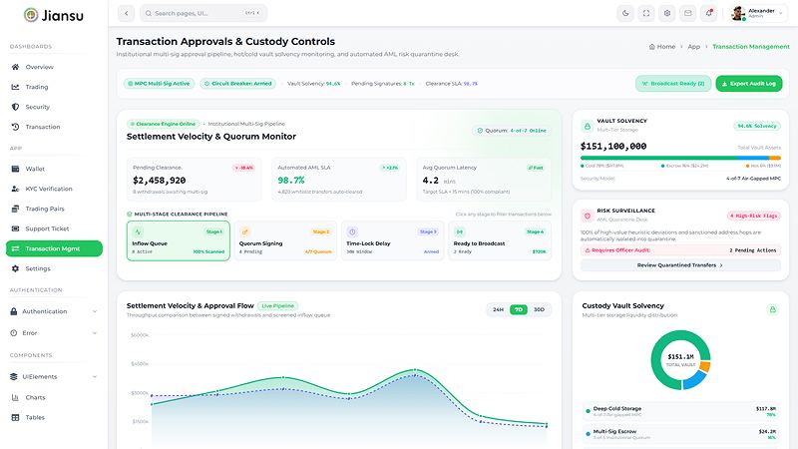Open sidebar Settings menu item
798x449 pixels.
(x=54, y=268)
